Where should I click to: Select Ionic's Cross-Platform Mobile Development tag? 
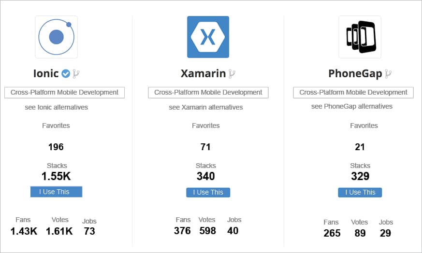64,92
